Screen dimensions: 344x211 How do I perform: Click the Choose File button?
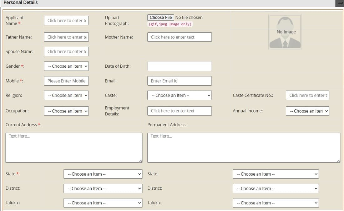pos(161,17)
